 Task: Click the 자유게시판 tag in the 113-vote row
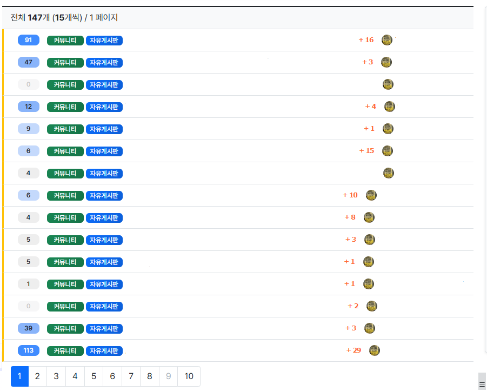click(104, 350)
